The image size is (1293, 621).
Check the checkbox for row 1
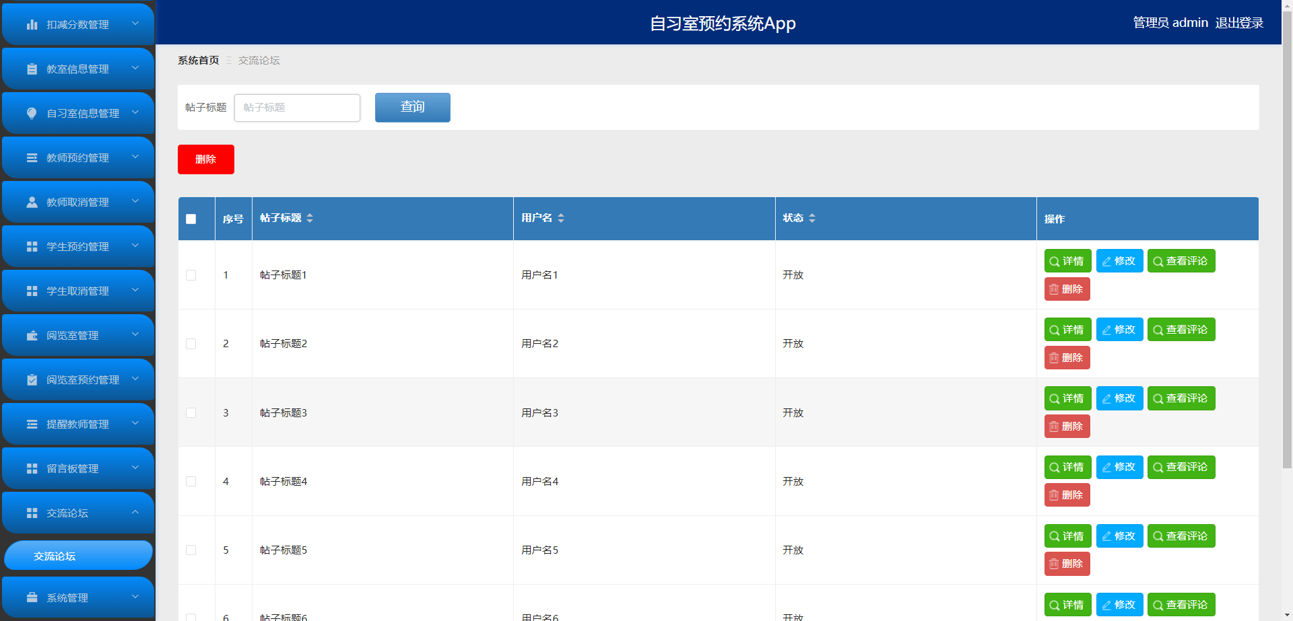191,275
